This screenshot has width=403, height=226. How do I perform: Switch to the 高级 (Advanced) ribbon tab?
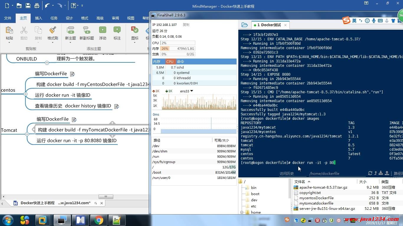(100, 18)
